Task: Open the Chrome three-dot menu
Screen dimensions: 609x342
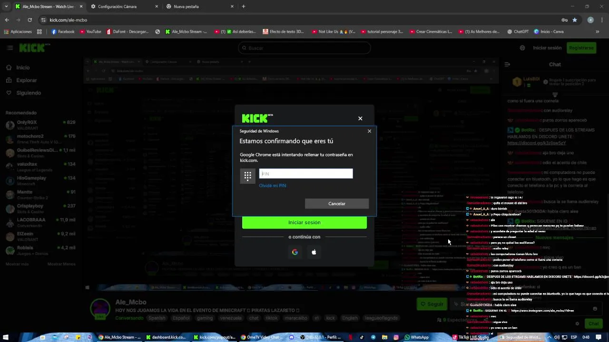Action: 601,20
